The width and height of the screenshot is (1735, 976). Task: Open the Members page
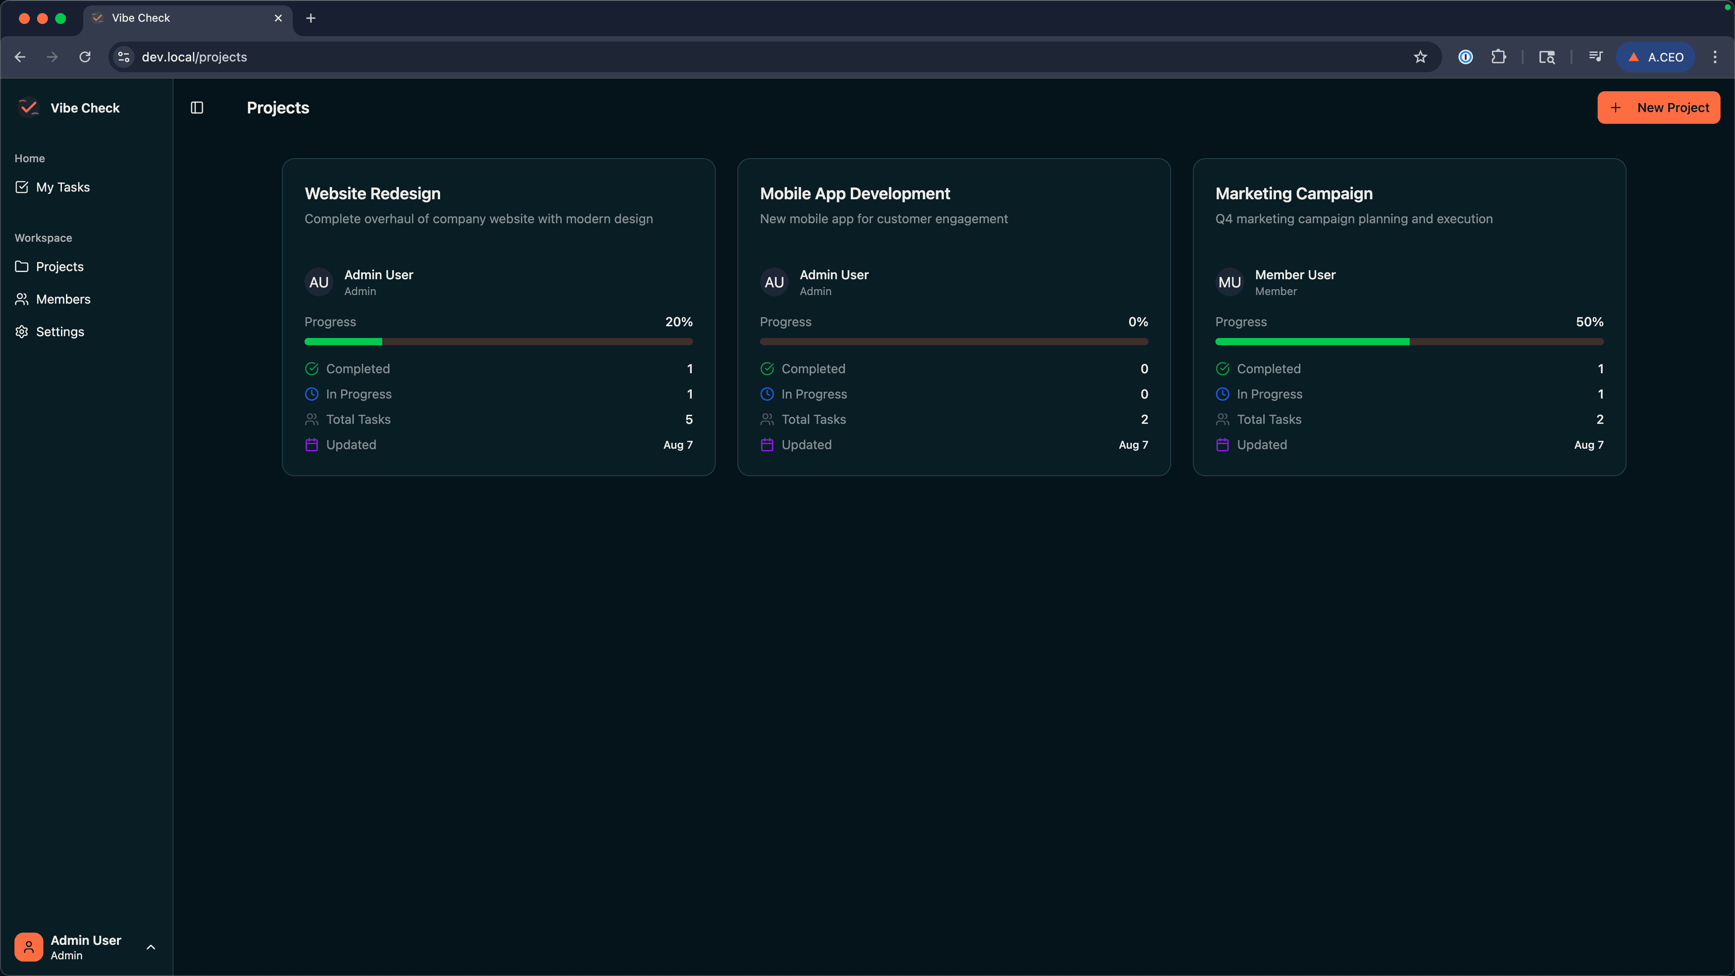[86, 299]
